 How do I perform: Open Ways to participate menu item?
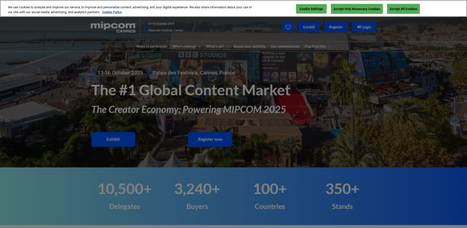(151, 46)
